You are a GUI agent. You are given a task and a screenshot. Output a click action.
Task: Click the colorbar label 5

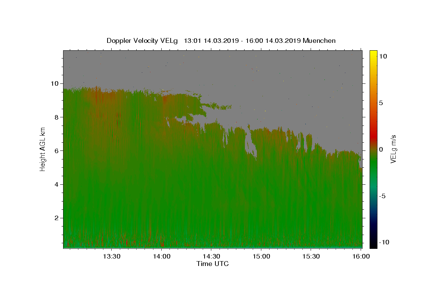(381, 103)
